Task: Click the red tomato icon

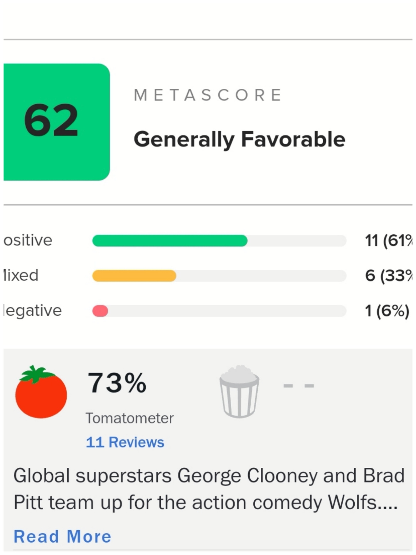Action: pos(41,392)
